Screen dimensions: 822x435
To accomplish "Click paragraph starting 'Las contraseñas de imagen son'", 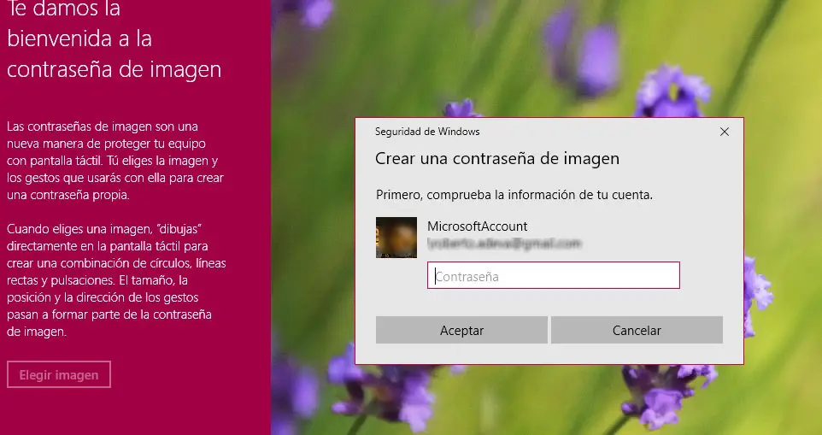I will tap(115, 161).
